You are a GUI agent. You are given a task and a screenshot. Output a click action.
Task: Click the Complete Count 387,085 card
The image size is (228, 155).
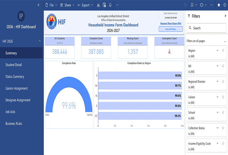pyautogui.click(x=96, y=48)
